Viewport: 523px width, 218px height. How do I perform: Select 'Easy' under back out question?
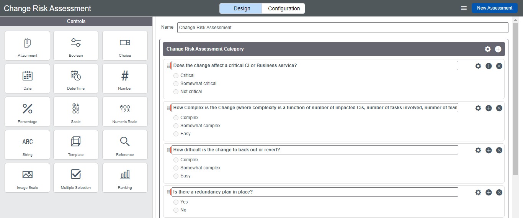point(176,176)
